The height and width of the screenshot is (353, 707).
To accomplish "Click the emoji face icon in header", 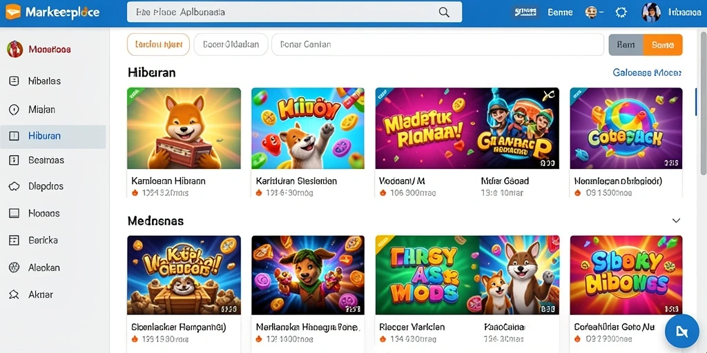I will [x=591, y=12].
